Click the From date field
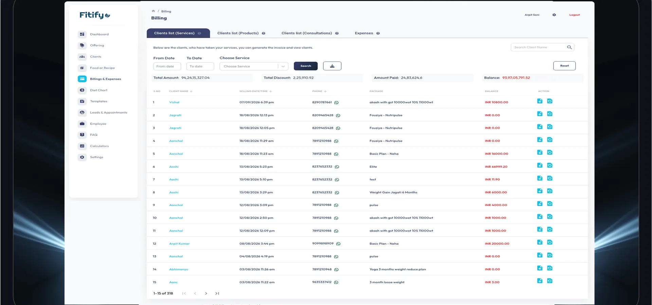The height and width of the screenshot is (305, 652). click(x=167, y=66)
